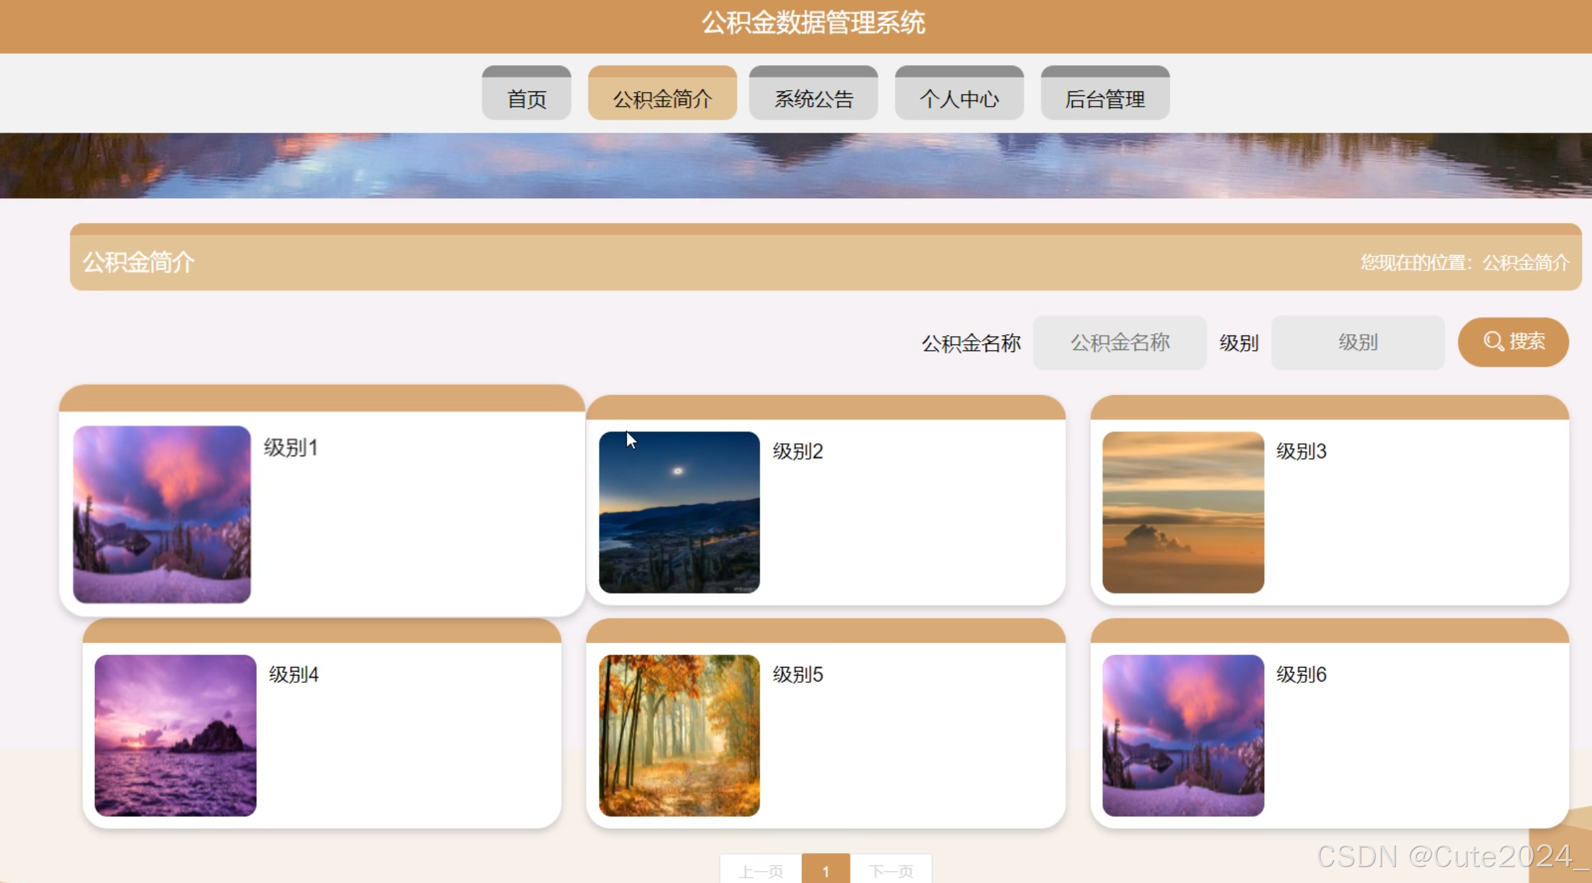Click the 公积金简介 breadcrumb location link
The width and height of the screenshot is (1592, 883).
(1525, 263)
